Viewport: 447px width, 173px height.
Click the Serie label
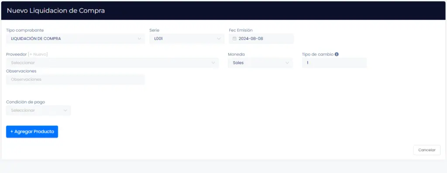(x=154, y=30)
